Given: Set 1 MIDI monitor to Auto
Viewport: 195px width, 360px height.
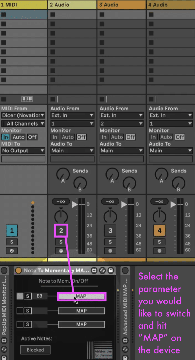Looking at the screenshot, I should 18,137.
